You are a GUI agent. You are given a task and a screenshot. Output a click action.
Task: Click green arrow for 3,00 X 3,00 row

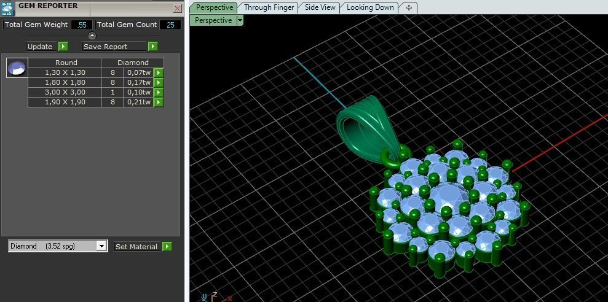click(x=159, y=92)
